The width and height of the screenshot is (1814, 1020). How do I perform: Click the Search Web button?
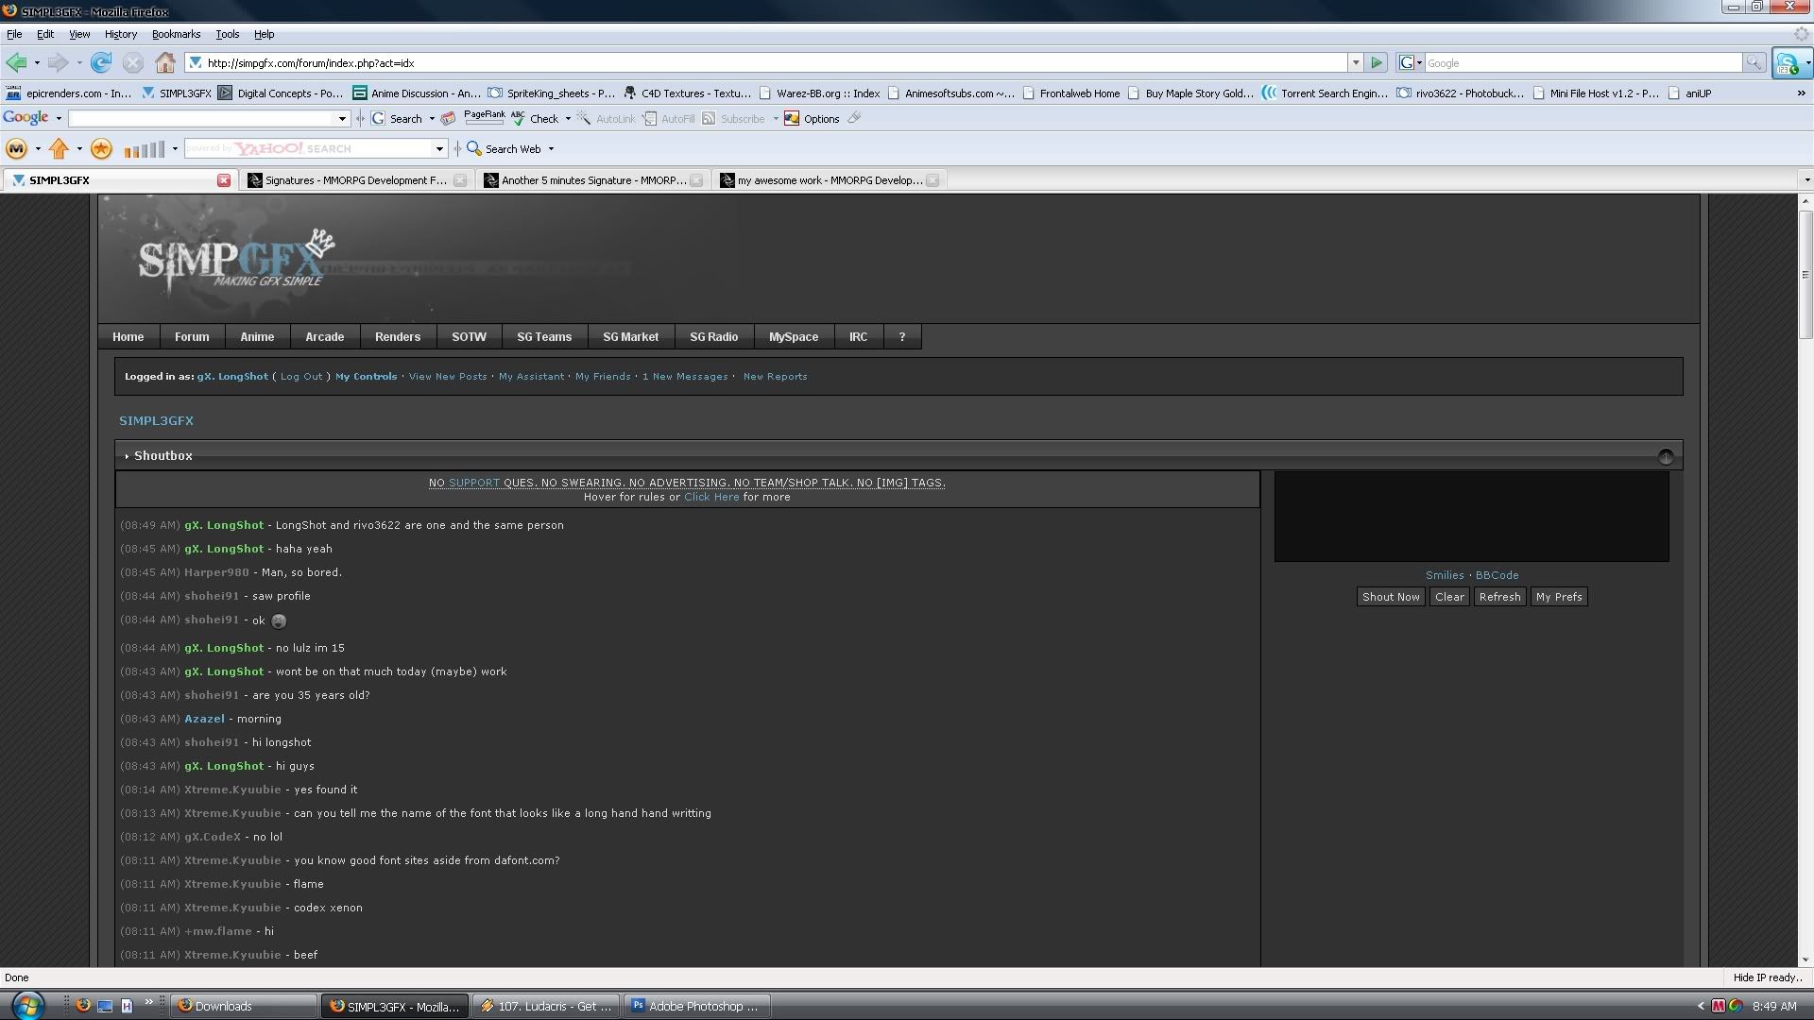[x=504, y=149]
